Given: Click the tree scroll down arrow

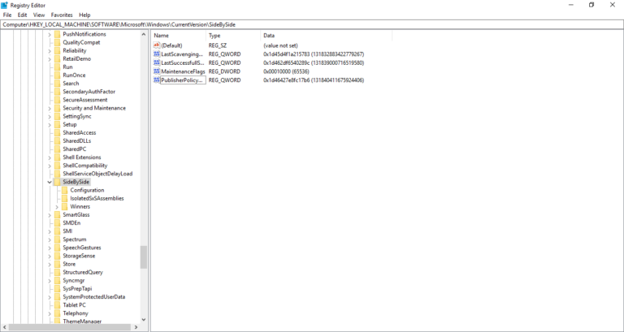Looking at the screenshot, I should [x=144, y=320].
